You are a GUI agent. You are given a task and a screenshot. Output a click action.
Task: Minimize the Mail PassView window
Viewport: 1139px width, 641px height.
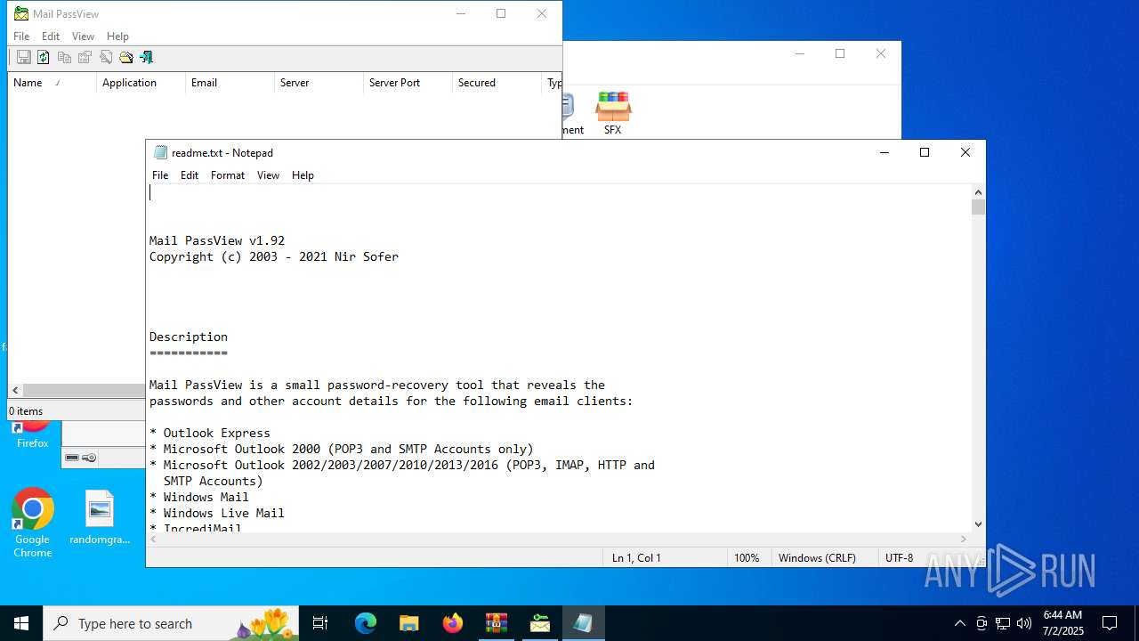tap(461, 13)
